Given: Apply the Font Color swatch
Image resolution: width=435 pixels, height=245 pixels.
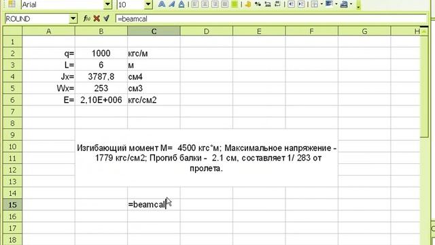Looking at the screenshot, I should pyautogui.click(x=344, y=4).
